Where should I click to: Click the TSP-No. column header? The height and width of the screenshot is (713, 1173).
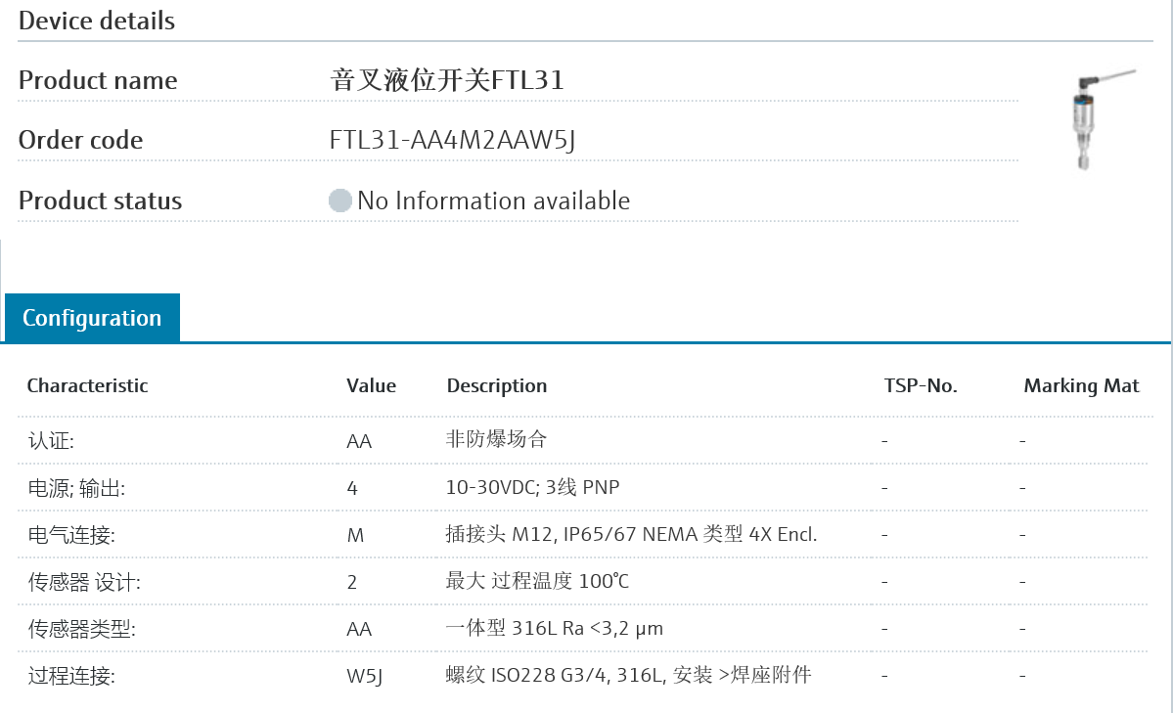coord(920,385)
